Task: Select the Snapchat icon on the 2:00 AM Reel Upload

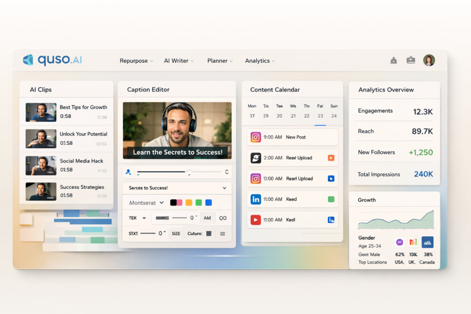Action: pyautogui.click(x=255, y=158)
